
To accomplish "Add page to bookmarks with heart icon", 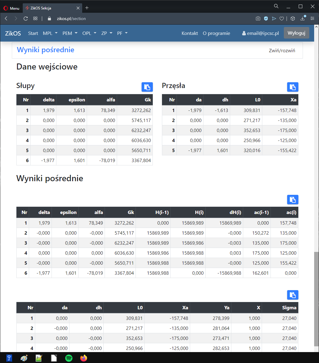I will [281, 19].
